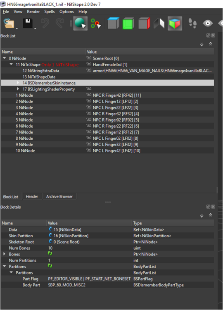Image resolution: width=223 pixels, height=310 pixels.
Task: Float the Block Details panel
Action: (x=208, y=207)
